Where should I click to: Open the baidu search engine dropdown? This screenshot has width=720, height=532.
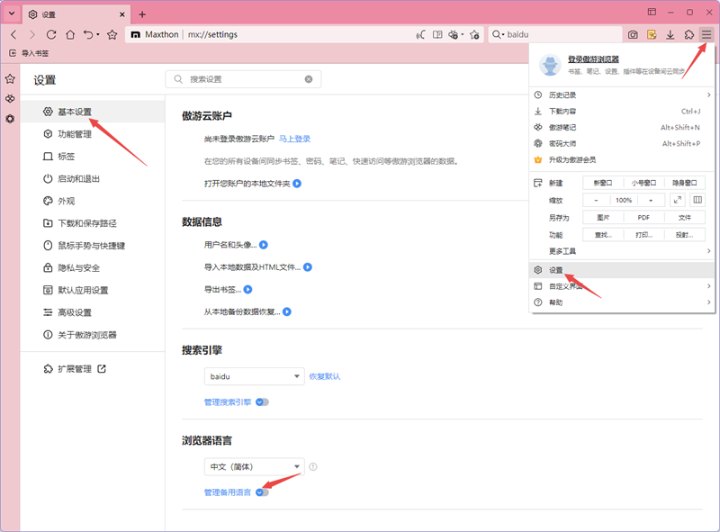click(x=255, y=376)
